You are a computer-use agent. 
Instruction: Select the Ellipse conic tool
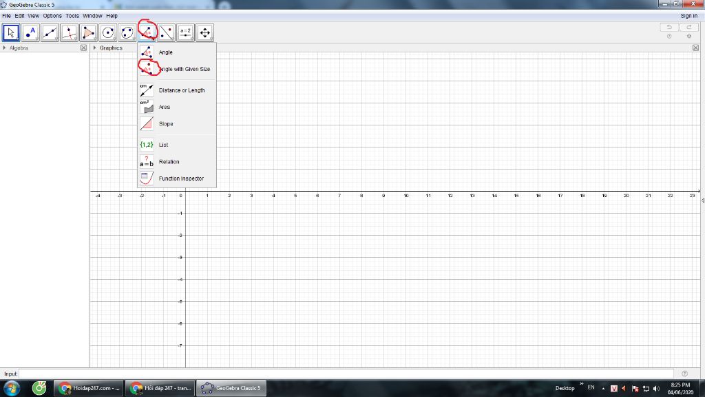pyautogui.click(x=127, y=33)
